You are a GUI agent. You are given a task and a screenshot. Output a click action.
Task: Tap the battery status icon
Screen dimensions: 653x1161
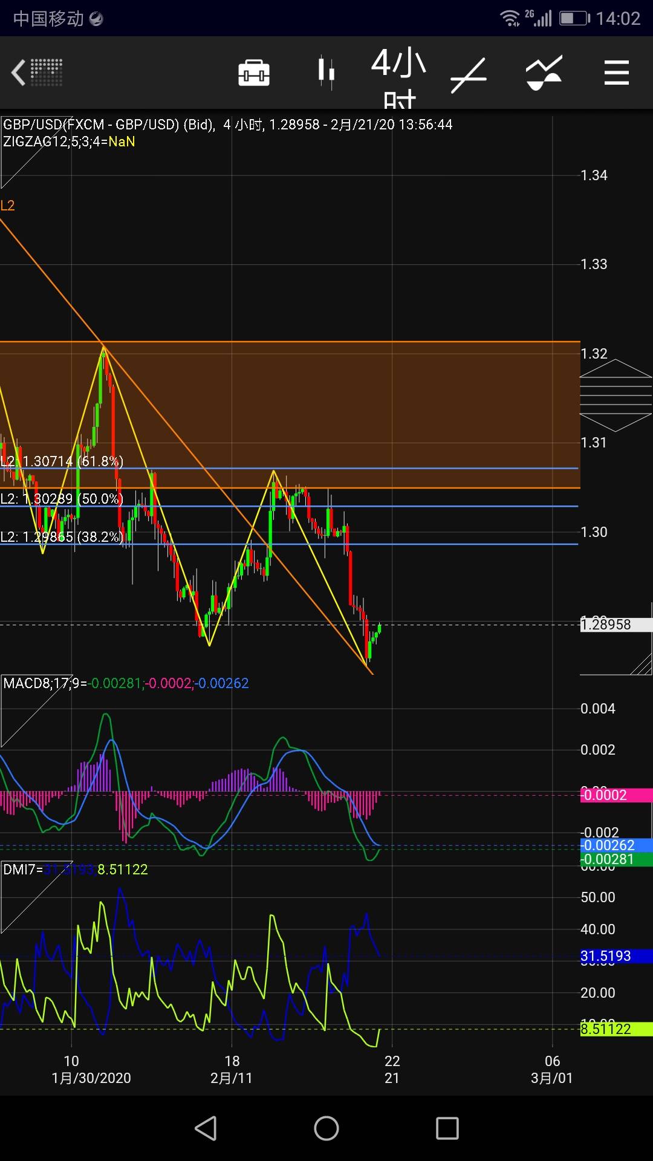pyautogui.click(x=574, y=18)
